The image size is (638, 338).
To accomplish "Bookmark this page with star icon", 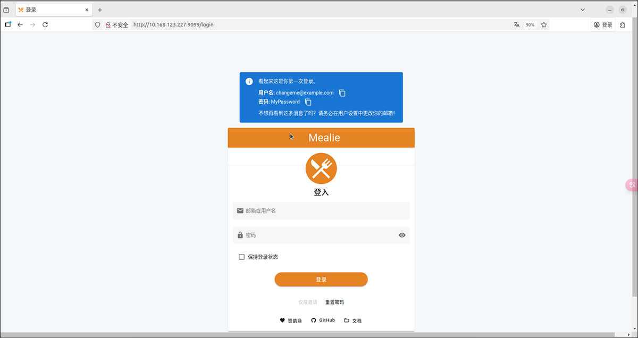I will pos(544,25).
